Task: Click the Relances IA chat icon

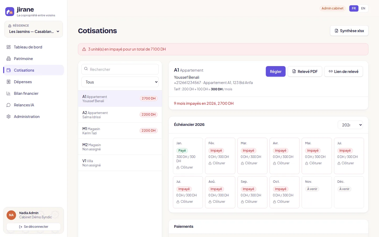Action: [x=8, y=105]
